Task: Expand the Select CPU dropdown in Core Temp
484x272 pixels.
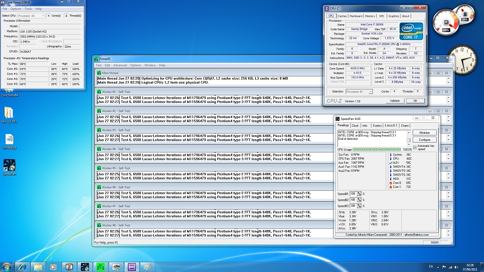Action: click(31, 16)
